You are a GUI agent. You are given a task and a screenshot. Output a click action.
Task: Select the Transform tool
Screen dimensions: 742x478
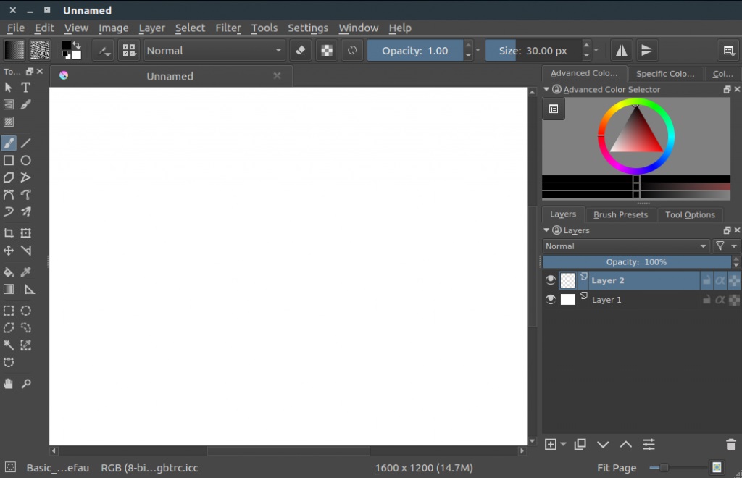25,233
